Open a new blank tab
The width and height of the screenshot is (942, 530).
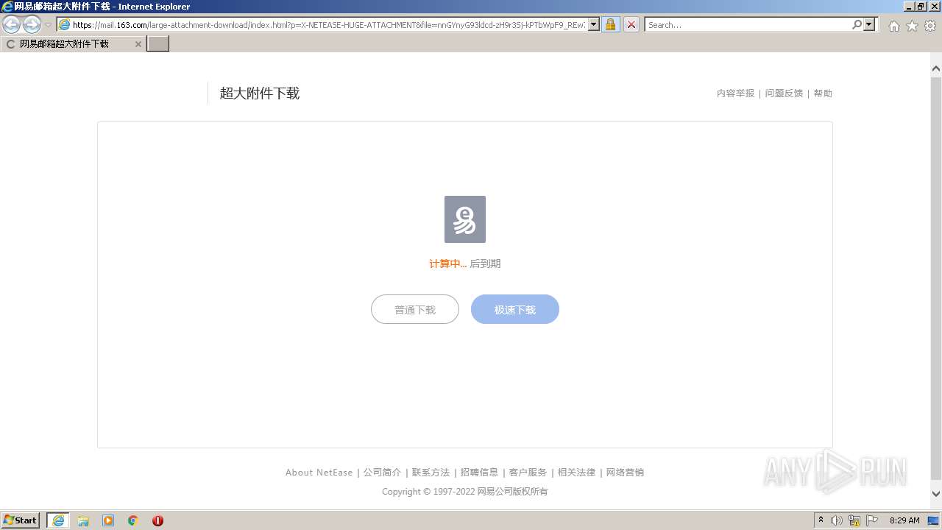coord(158,44)
